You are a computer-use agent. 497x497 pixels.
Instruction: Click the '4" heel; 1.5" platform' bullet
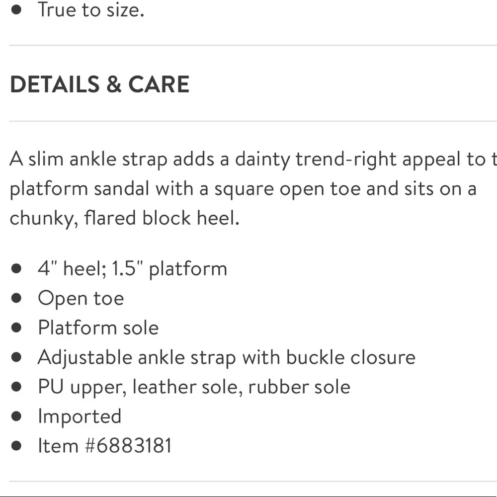pyautogui.click(x=133, y=269)
